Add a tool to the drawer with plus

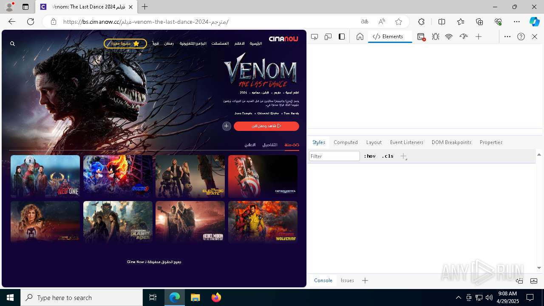coord(365,280)
